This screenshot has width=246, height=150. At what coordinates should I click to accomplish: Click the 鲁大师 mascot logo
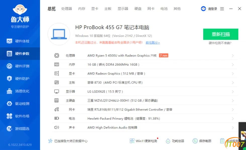pyautogui.click(x=20, y=9)
